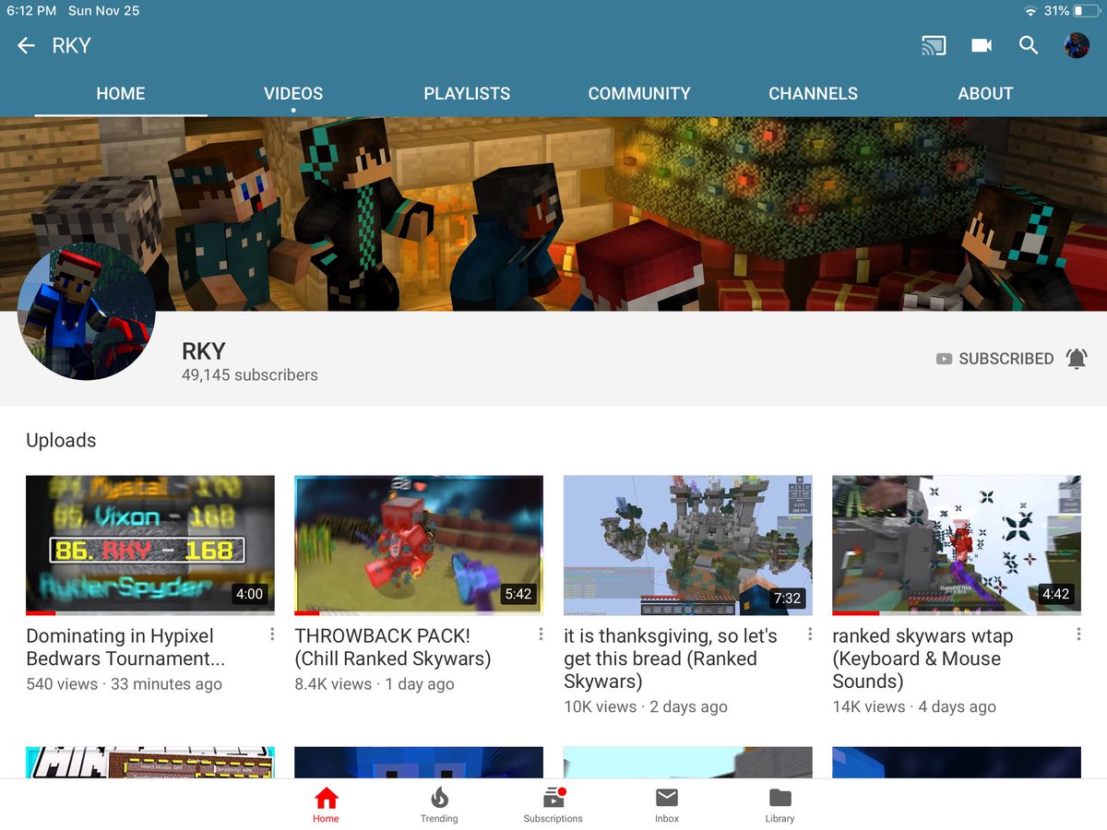Tap '10K views · 2 days ago' text
This screenshot has height=830, width=1107.
tap(646, 707)
